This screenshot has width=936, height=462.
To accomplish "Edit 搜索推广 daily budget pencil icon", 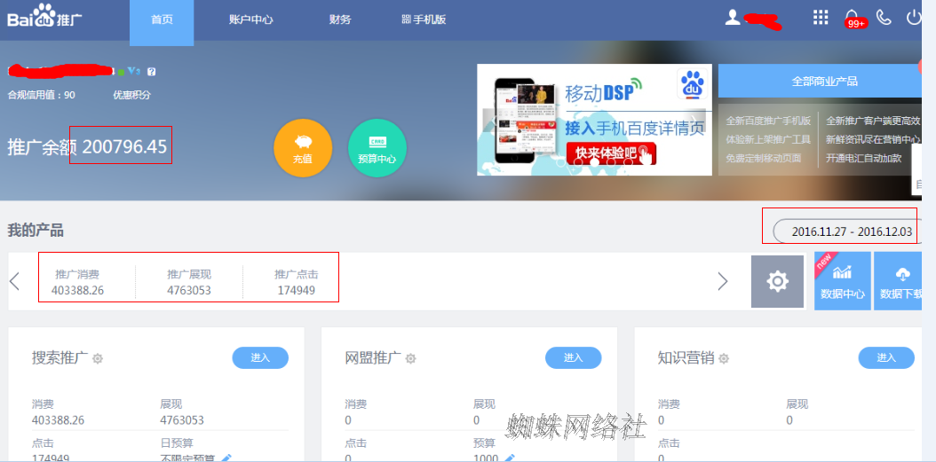I will (x=226, y=458).
